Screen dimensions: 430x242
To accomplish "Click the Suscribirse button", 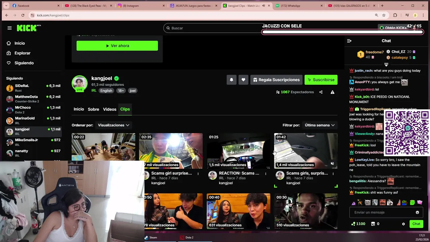I will pos(321,80).
